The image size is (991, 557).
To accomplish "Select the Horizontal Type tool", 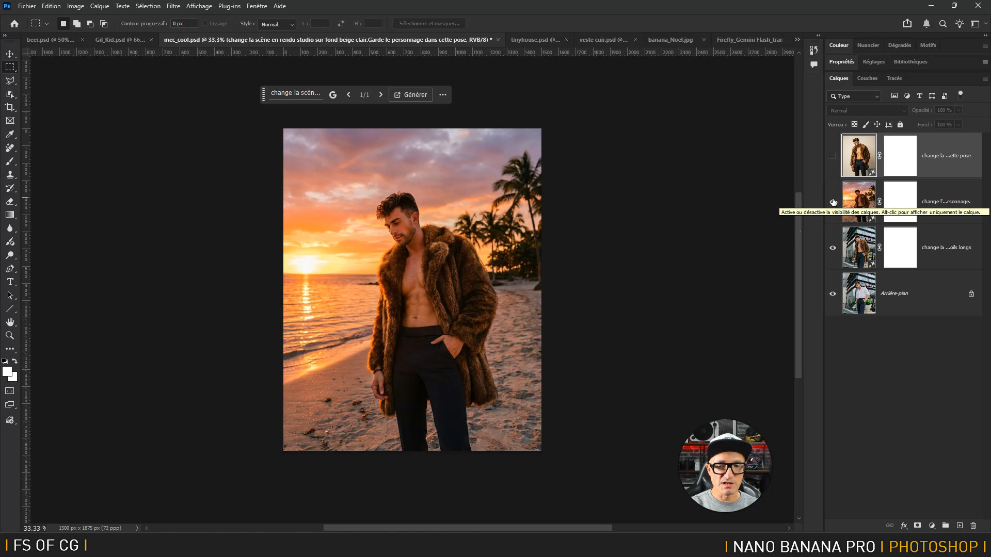I will click(10, 282).
